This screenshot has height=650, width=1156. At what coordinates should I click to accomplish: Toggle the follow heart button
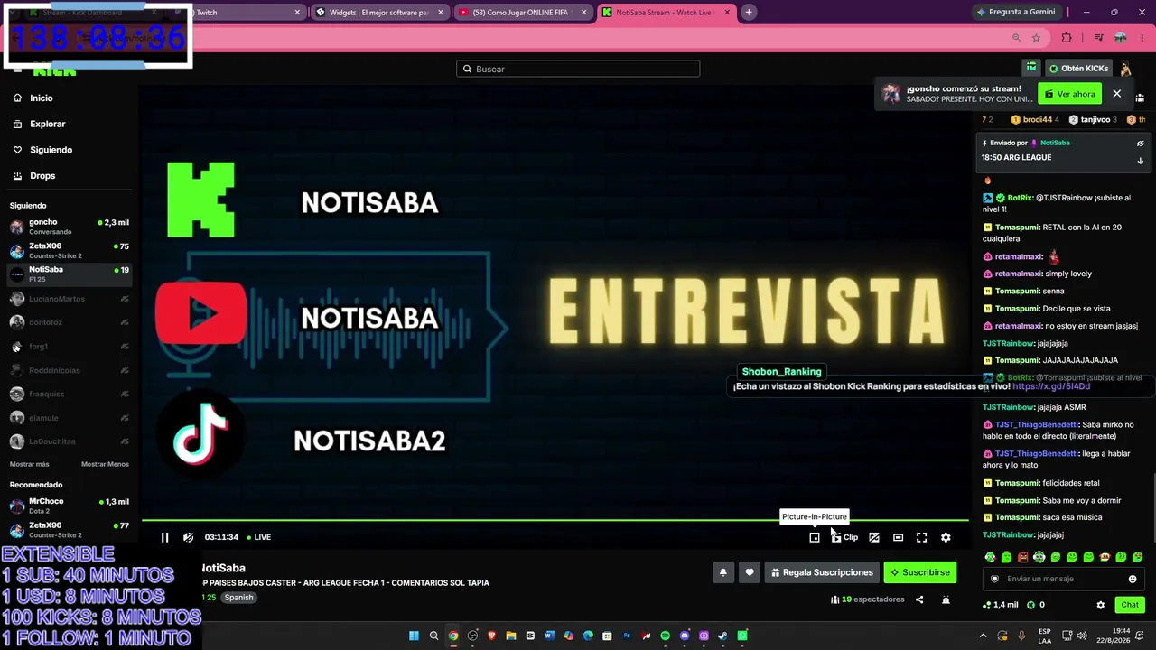pos(750,572)
